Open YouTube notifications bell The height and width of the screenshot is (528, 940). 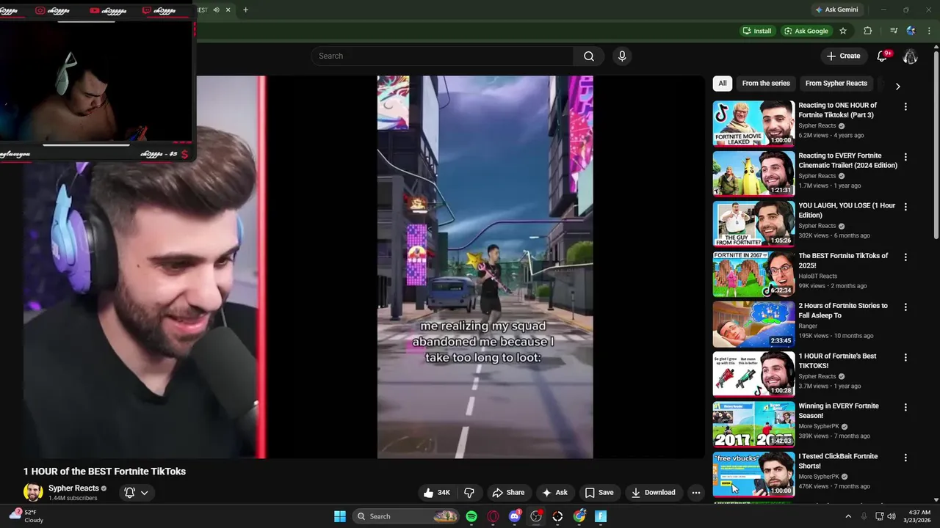point(883,56)
